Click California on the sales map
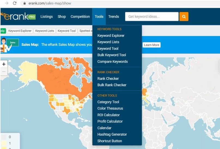 point(52,105)
